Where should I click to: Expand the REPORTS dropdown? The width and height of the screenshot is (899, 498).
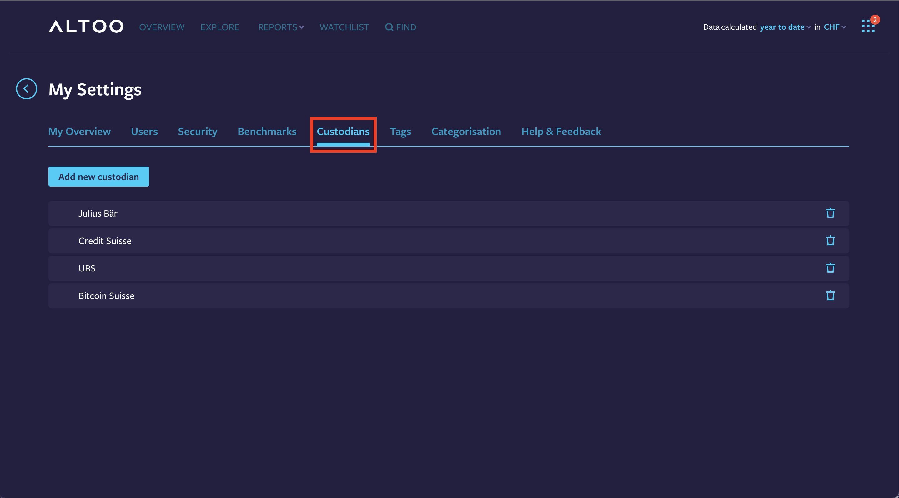click(x=280, y=27)
